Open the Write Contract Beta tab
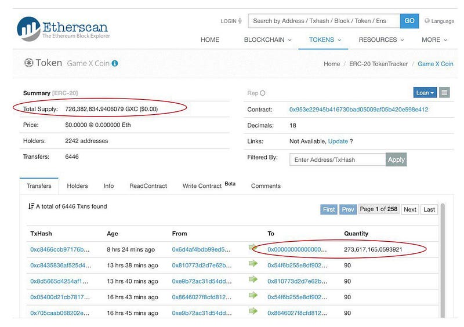 pos(209,186)
